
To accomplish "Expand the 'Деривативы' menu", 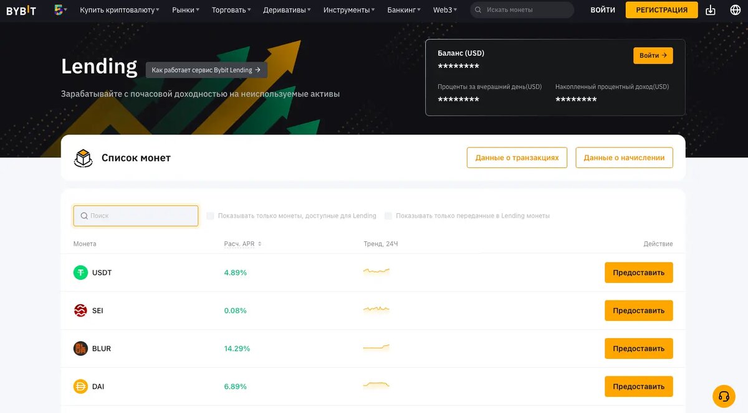I will coord(287,10).
